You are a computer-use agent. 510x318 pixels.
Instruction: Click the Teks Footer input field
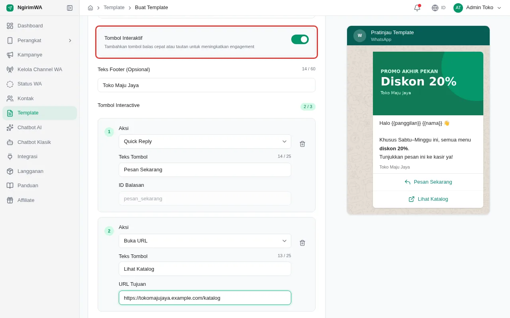(x=206, y=85)
